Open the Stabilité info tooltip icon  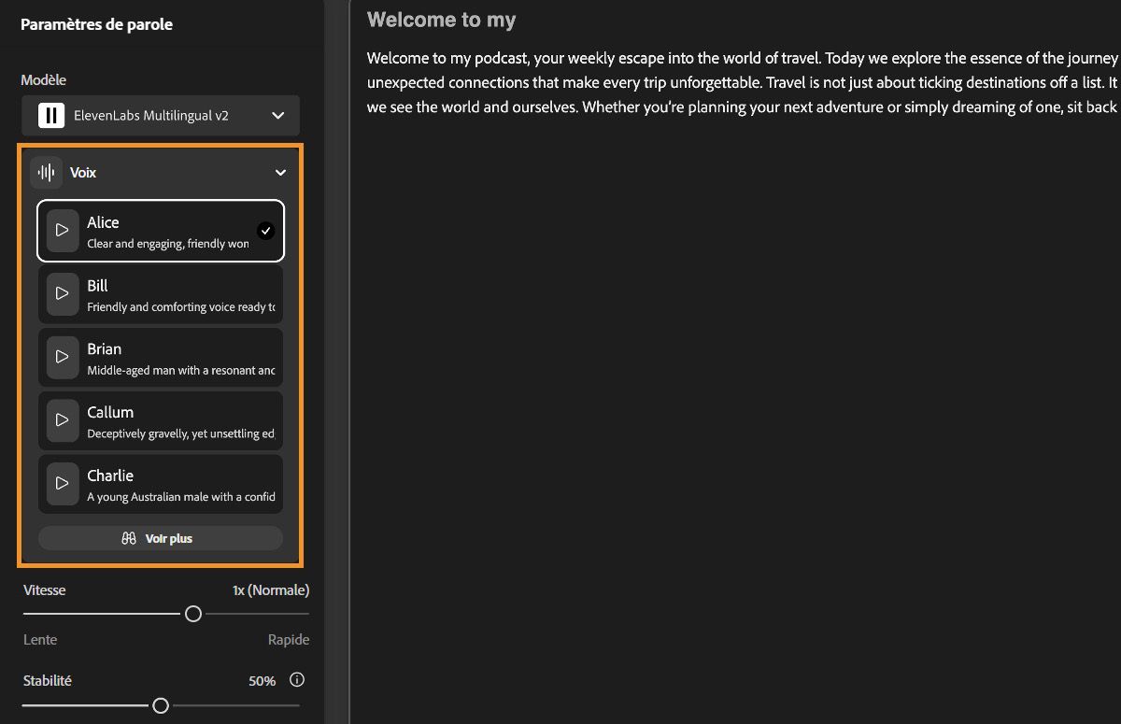pyautogui.click(x=297, y=680)
